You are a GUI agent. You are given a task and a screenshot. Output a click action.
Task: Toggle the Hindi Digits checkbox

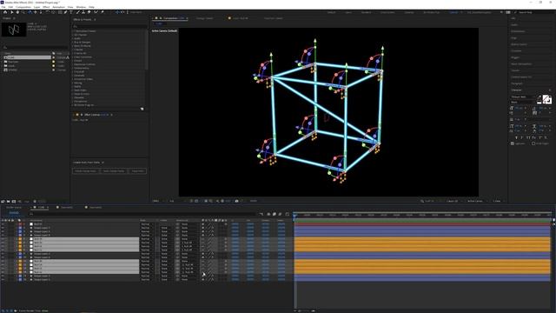[533, 143]
